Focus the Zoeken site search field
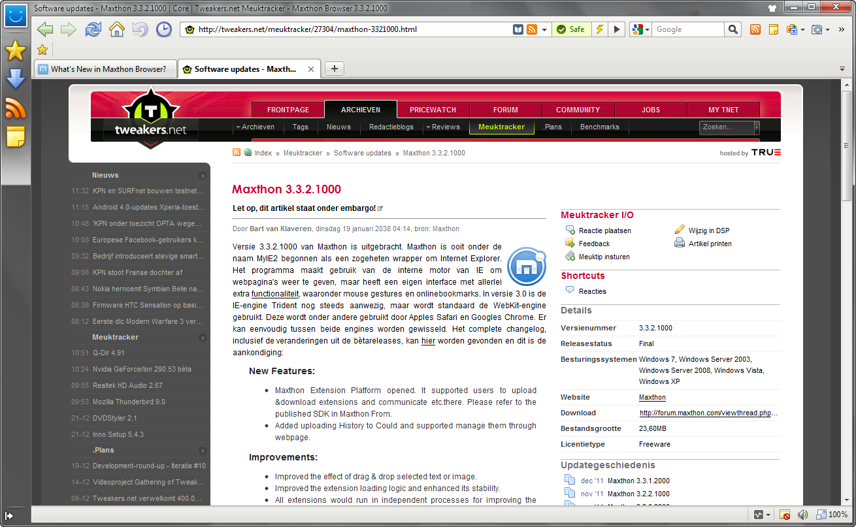The height and width of the screenshot is (527, 856). tap(727, 127)
